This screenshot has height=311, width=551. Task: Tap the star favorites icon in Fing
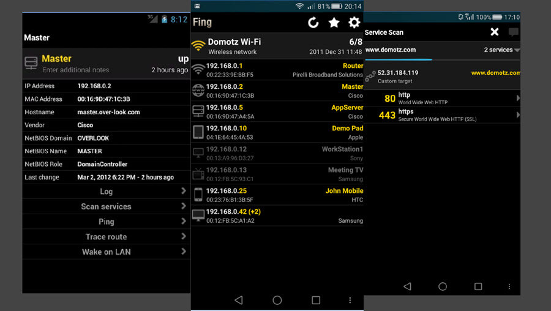334,23
